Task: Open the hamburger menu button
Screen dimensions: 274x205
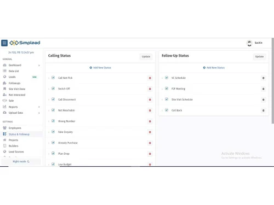Action: point(4,43)
